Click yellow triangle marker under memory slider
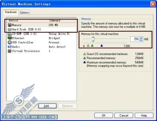This screenshot has height=121, width=157. tap(88, 46)
